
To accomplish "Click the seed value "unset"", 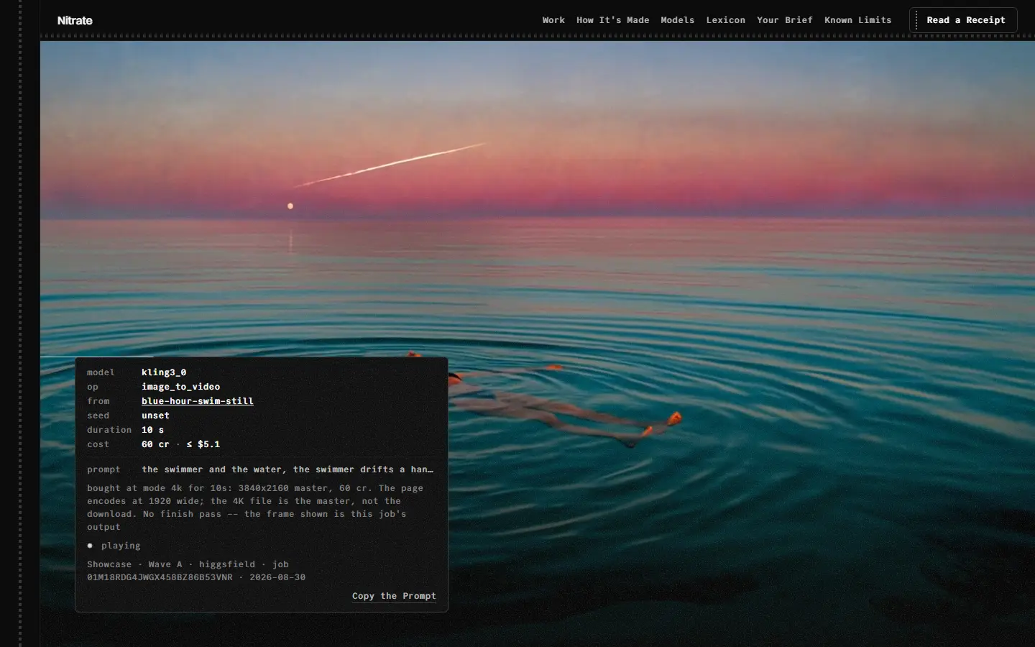I will pos(155,416).
